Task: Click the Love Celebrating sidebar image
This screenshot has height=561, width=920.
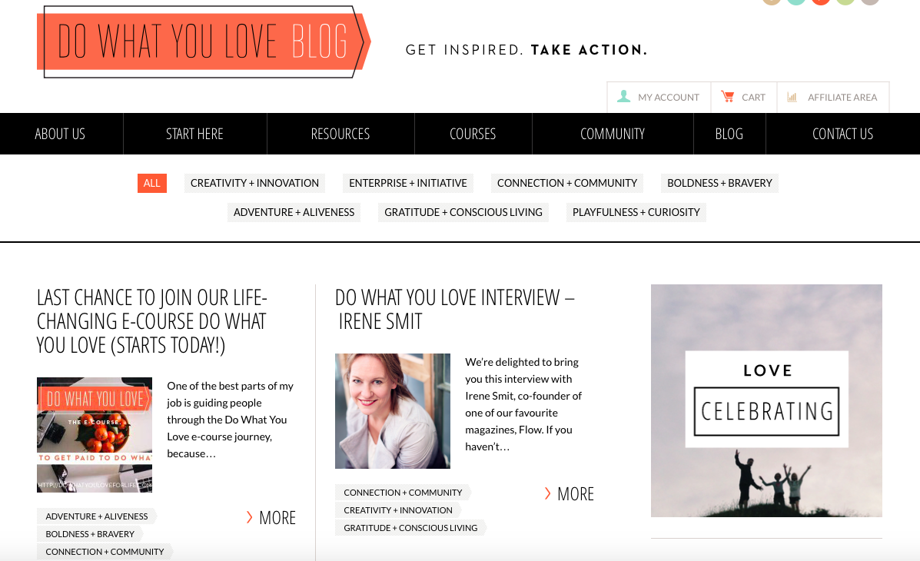Action: (x=766, y=401)
